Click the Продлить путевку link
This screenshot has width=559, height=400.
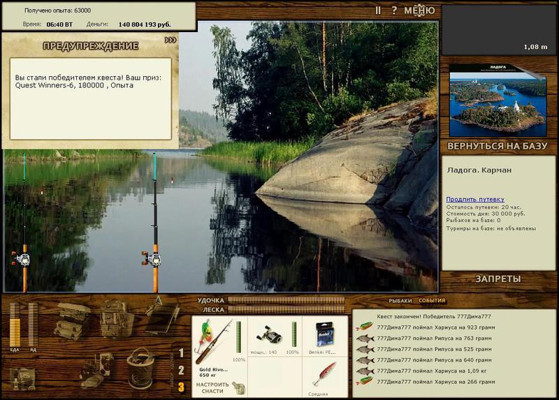475,200
